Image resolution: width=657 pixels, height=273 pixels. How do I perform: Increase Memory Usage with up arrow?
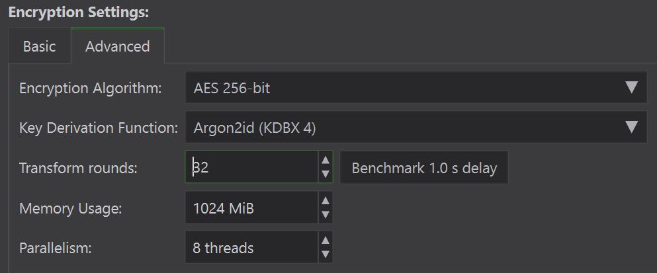pos(325,201)
